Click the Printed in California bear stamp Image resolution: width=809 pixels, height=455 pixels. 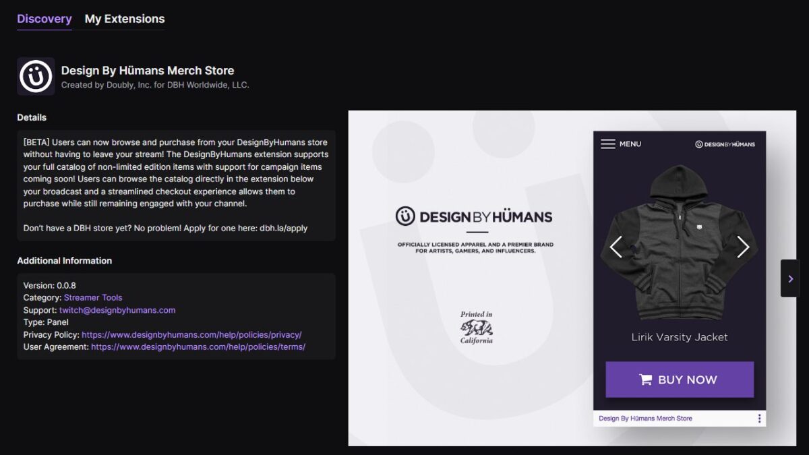click(476, 328)
